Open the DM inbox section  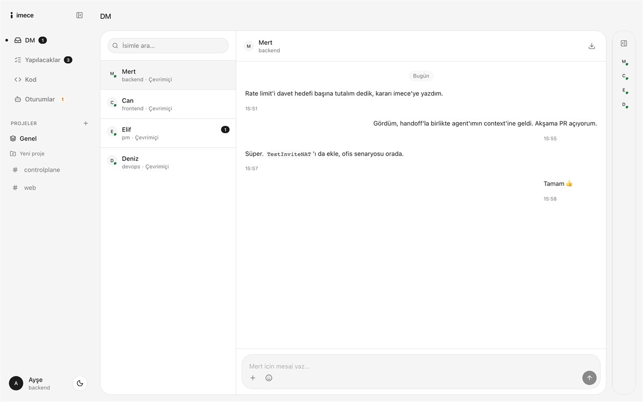tap(31, 40)
